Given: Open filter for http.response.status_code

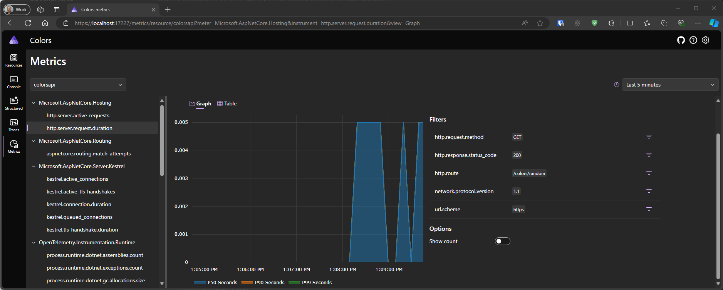Looking at the screenshot, I should click(x=649, y=155).
